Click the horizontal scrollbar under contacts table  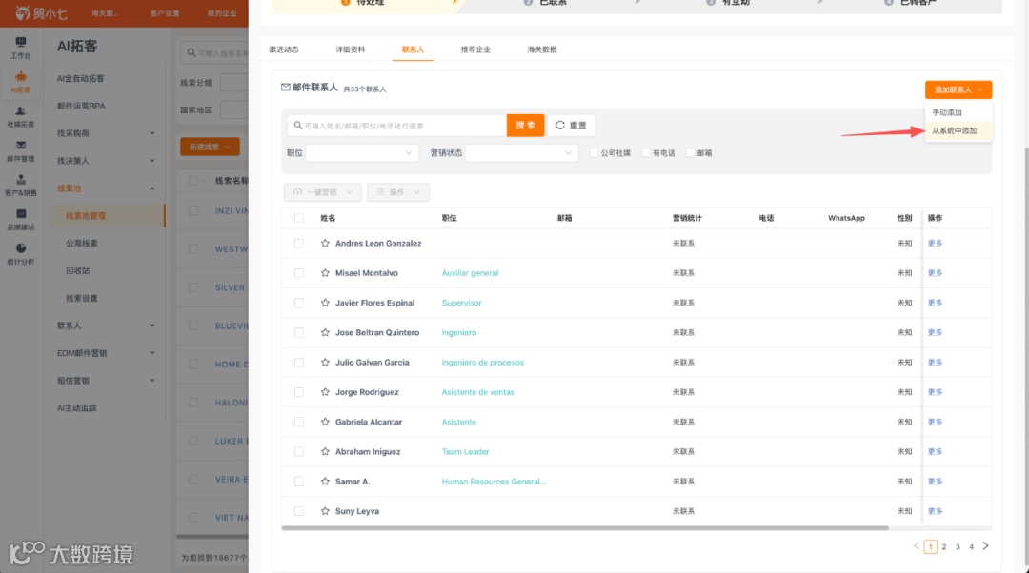[585, 527]
